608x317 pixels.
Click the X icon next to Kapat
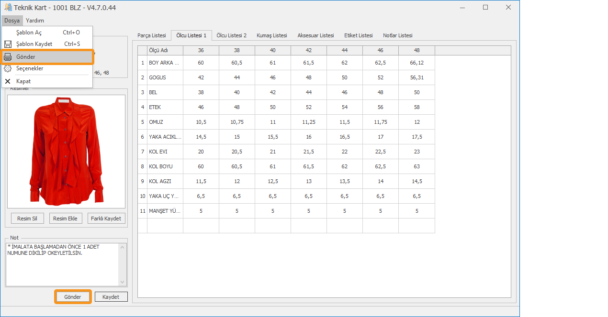click(x=8, y=81)
